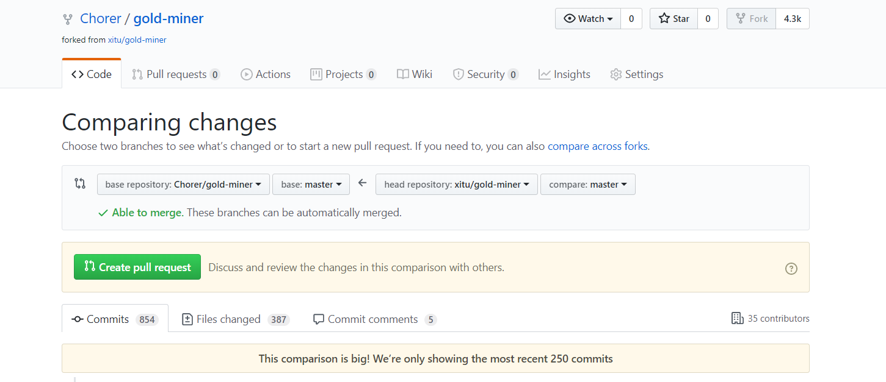The image size is (886, 382).
Task: Star the gold-miner repository
Action: click(674, 19)
